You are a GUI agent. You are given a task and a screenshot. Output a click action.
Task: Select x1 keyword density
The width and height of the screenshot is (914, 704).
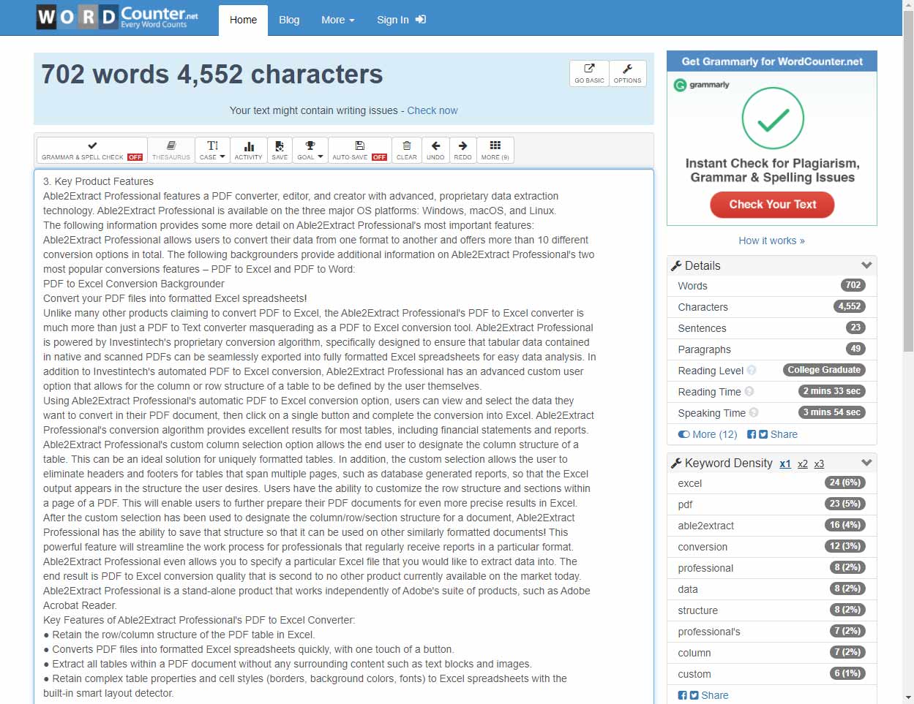tap(785, 463)
